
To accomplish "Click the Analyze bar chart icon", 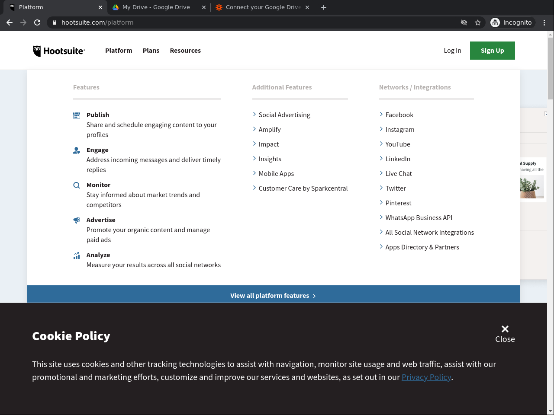I will pyautogui.click(x=77, y=255).
